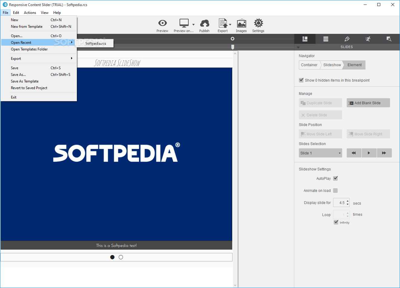Choose Open... from the File menu

(x=39, y=36)
